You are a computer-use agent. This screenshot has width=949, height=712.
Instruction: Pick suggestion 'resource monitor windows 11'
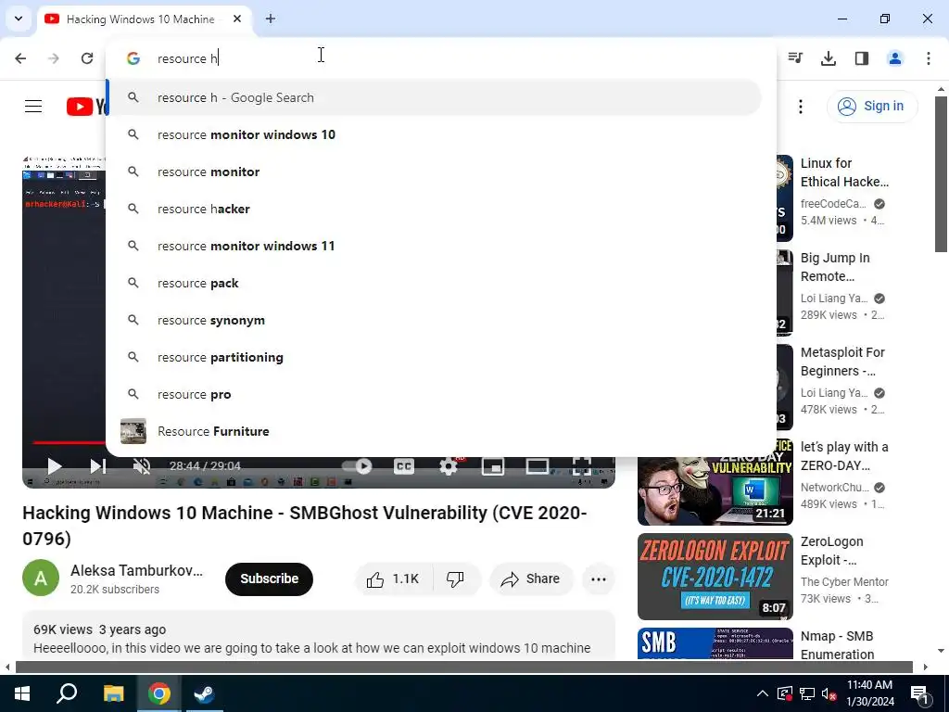click(x=434, y=246)
